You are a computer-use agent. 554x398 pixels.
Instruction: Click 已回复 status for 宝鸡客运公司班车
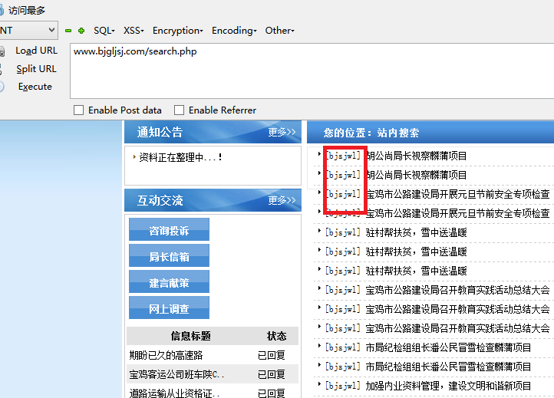point(272,374)
